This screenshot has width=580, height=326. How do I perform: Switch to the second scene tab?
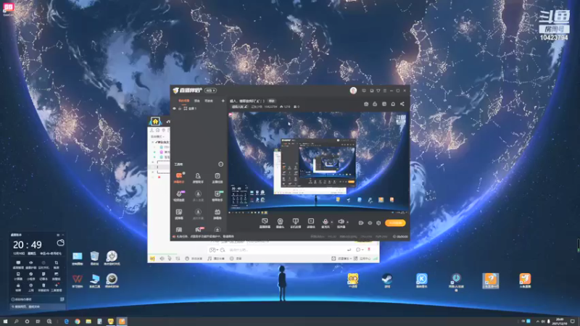[x=197, y=101]
